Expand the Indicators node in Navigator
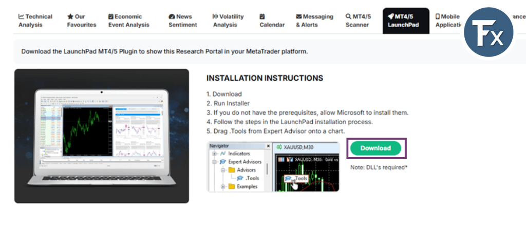This screenshot has width=526, height=229. (x=214, y=154)
